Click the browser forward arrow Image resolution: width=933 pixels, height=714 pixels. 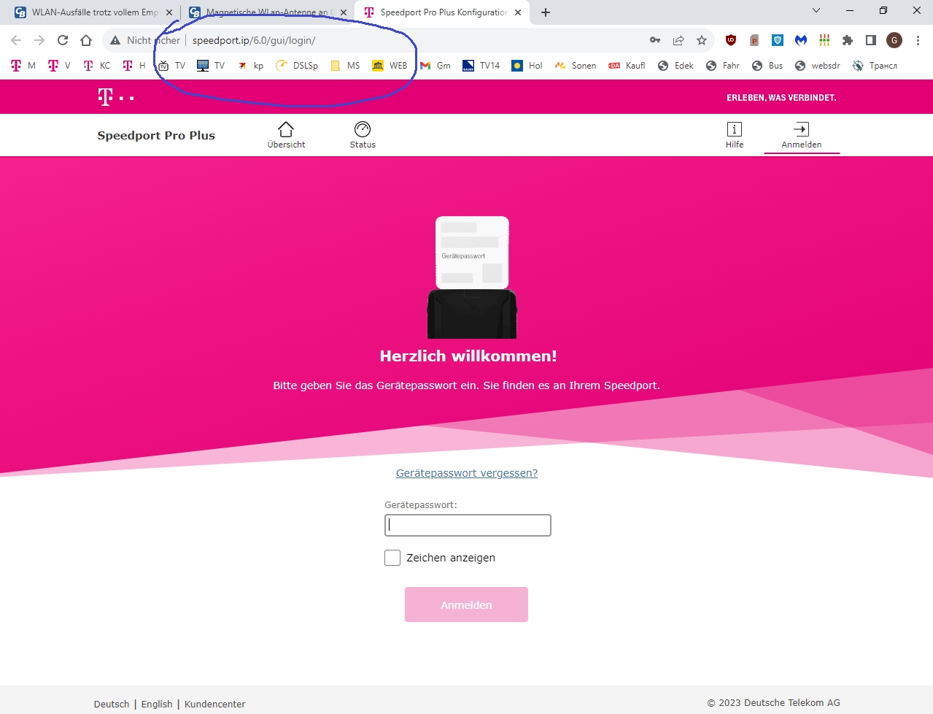coord(39,40)
